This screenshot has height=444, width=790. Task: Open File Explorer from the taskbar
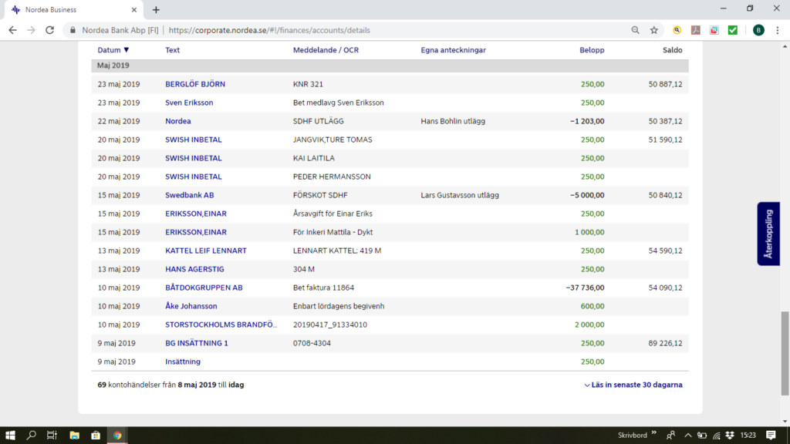click(75, 436)
